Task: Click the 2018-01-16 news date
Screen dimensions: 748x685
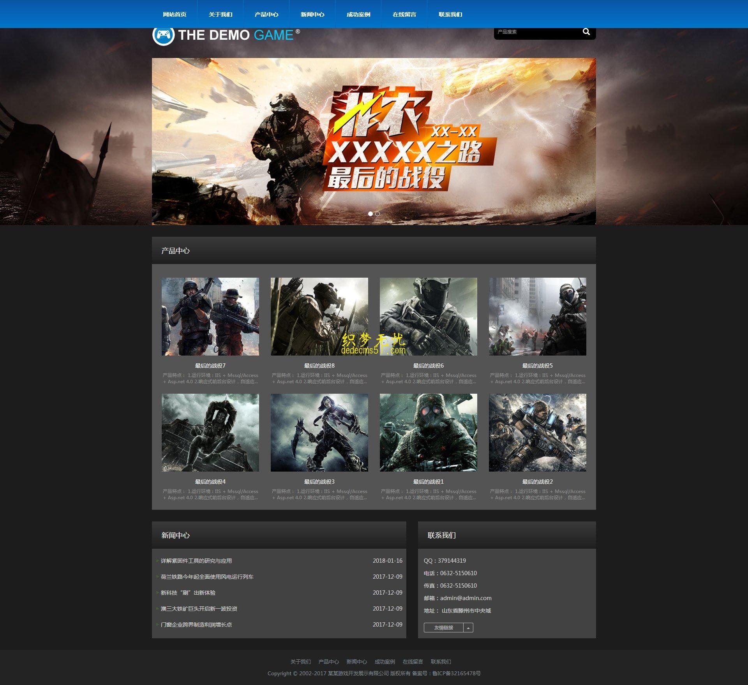Action: [387, 561]
